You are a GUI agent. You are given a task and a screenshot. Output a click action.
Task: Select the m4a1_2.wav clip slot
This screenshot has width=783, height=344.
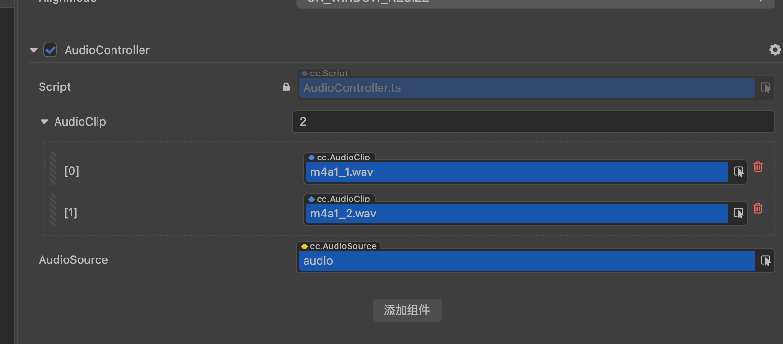tap(516, 214)
